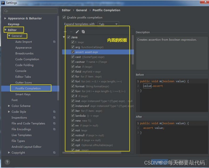Select the 'format String.format(expr)' row
This screenshot has height=168, width=209.
pos(98,86)
